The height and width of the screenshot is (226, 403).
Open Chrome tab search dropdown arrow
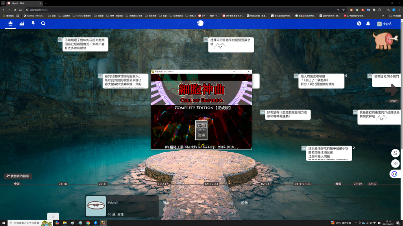[3, 3]
